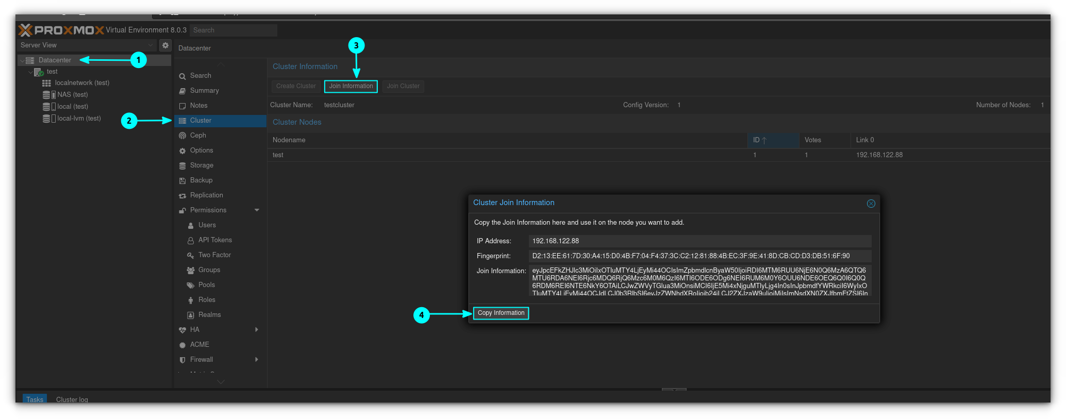Collapse the Permissions submenu arrow
The height and width of the screenshot is (419, 1066).
257,210
